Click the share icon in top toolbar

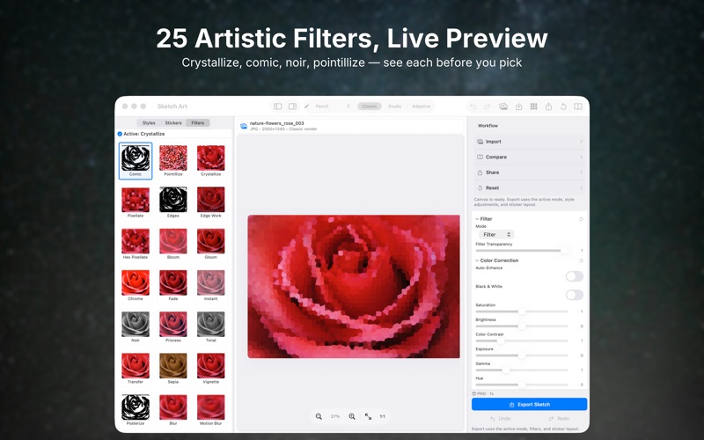[548, 106]
